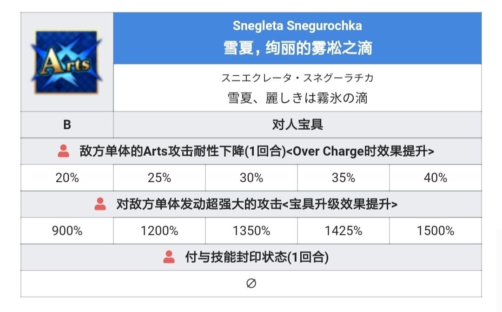Click the 900% damage value cell

pos(67,231)
